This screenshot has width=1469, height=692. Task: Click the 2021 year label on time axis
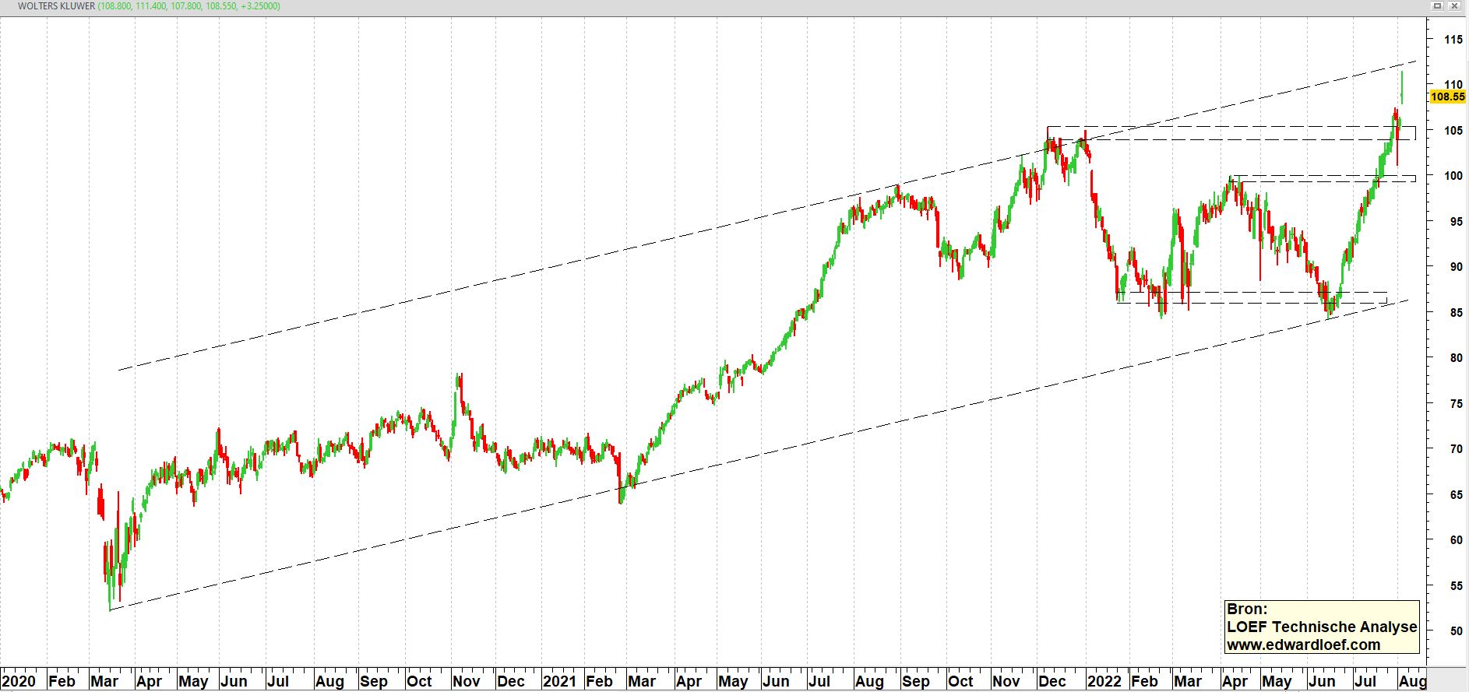coord(559,681)
